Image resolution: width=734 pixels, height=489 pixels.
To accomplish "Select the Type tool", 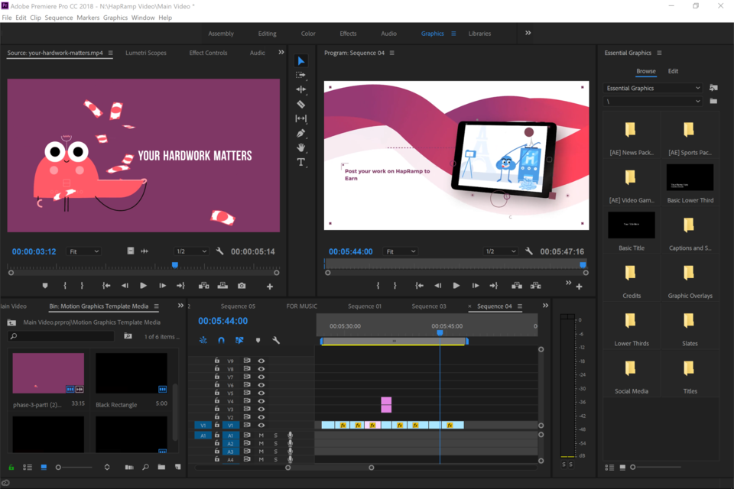I will [301, 162].
